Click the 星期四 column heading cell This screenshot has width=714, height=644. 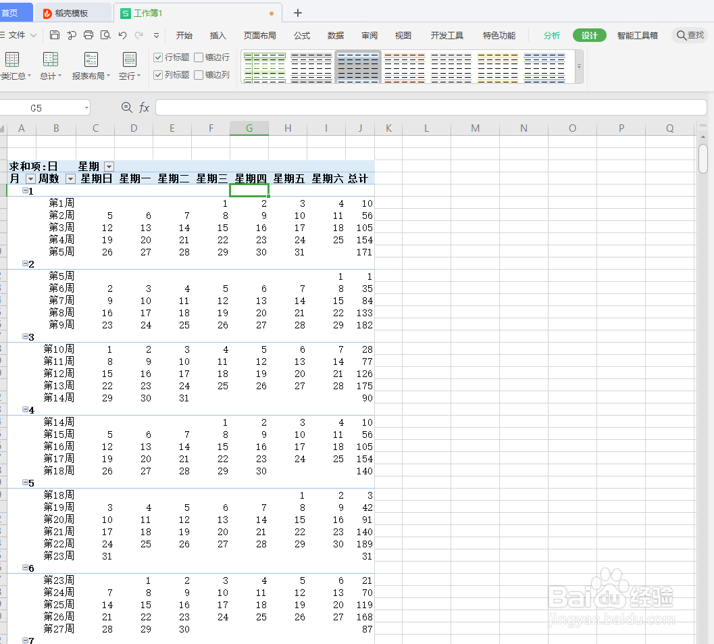pos(251,178)
